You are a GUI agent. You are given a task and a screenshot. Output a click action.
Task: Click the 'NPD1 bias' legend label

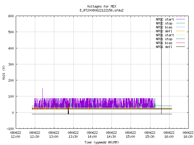[164, 43]
